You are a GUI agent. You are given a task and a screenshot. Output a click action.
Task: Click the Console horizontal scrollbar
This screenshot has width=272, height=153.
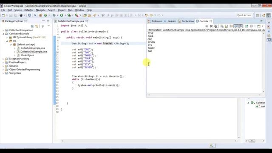[204, 95]
